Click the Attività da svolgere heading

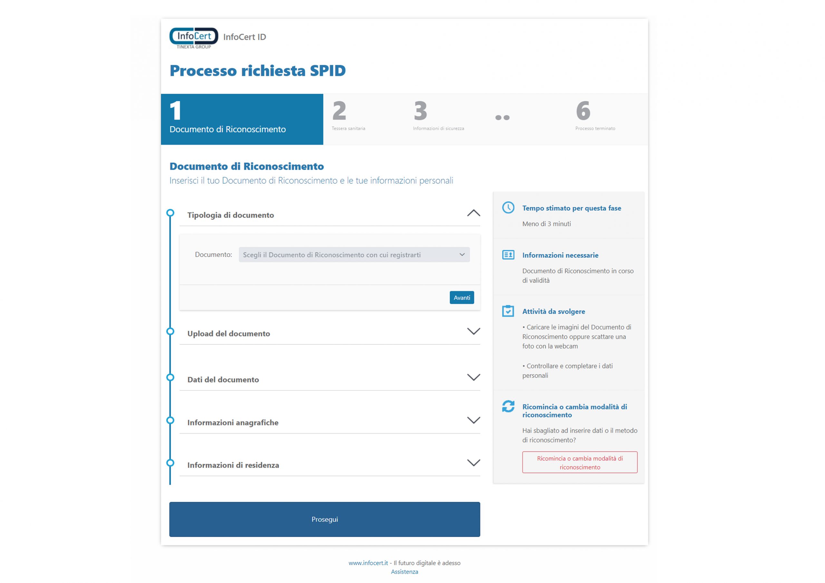pyautogui.click(x=553, y=311)
